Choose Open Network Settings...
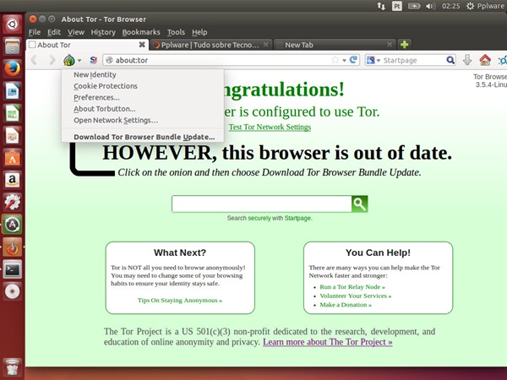 coord(143,120)
